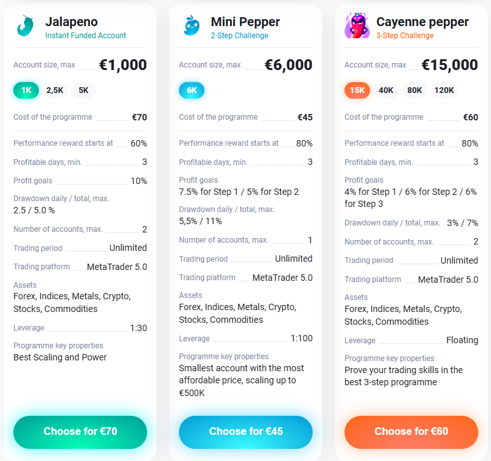This screenshot has height=461, width=491.
Task: Select the 5K Jalapeno account size
Action: pos(83,90)
